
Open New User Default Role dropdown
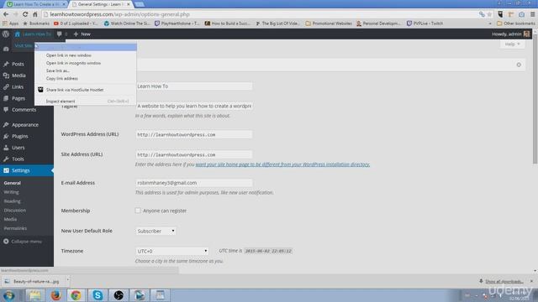tap(156, 232)
